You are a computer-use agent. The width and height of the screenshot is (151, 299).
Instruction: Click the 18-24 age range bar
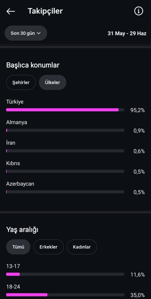point(65,295)
